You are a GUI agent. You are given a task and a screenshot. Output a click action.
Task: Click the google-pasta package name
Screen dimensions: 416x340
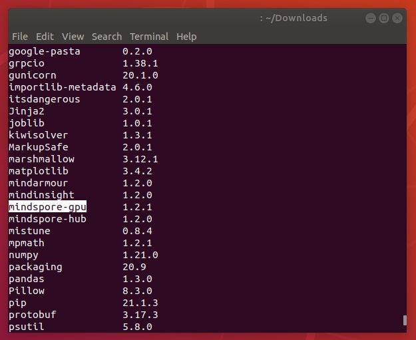click(x=45, y=51)
